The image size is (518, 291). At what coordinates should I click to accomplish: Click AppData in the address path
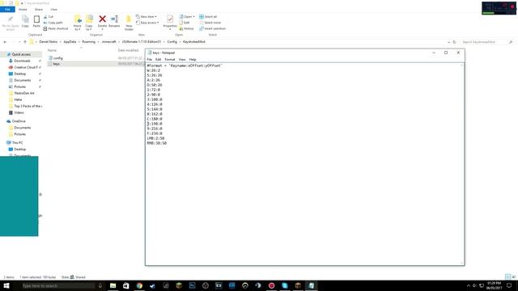(x=70, y=42)
